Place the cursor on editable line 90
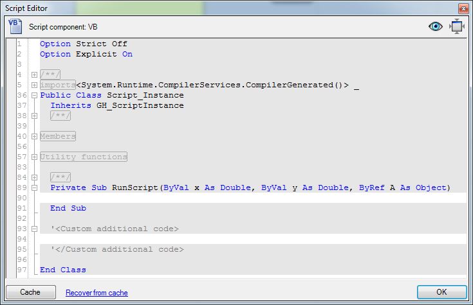The width and height of the screenshot is (473, 305). click(x=253, y=198)
